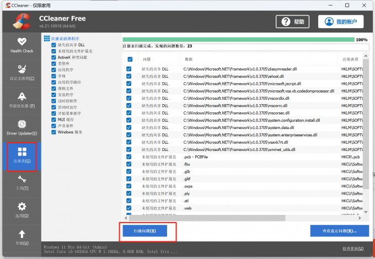The height and width of the screenshot is (259, 375).
Task: Uncheck the iehost.dll row checkbox
Action: pyautogui.click(x=128, y=76)
